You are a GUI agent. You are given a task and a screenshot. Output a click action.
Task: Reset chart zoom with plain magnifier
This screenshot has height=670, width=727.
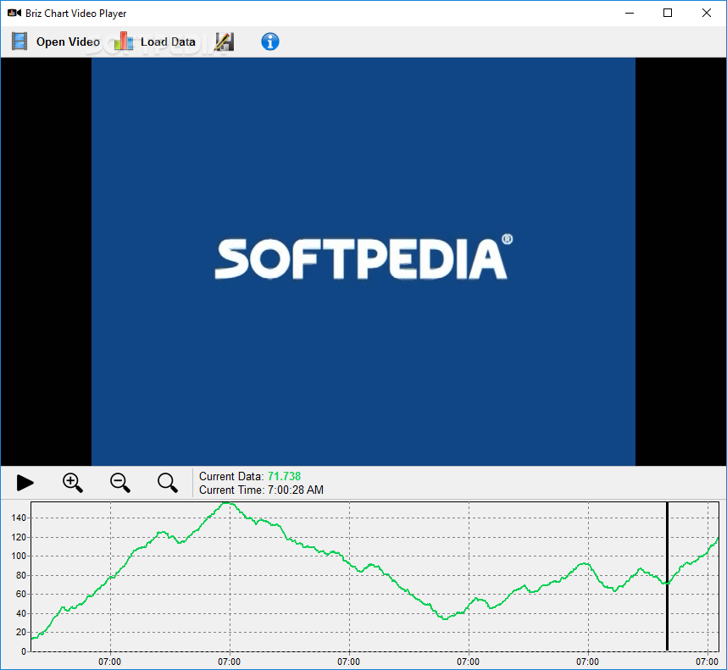(168, 483)
